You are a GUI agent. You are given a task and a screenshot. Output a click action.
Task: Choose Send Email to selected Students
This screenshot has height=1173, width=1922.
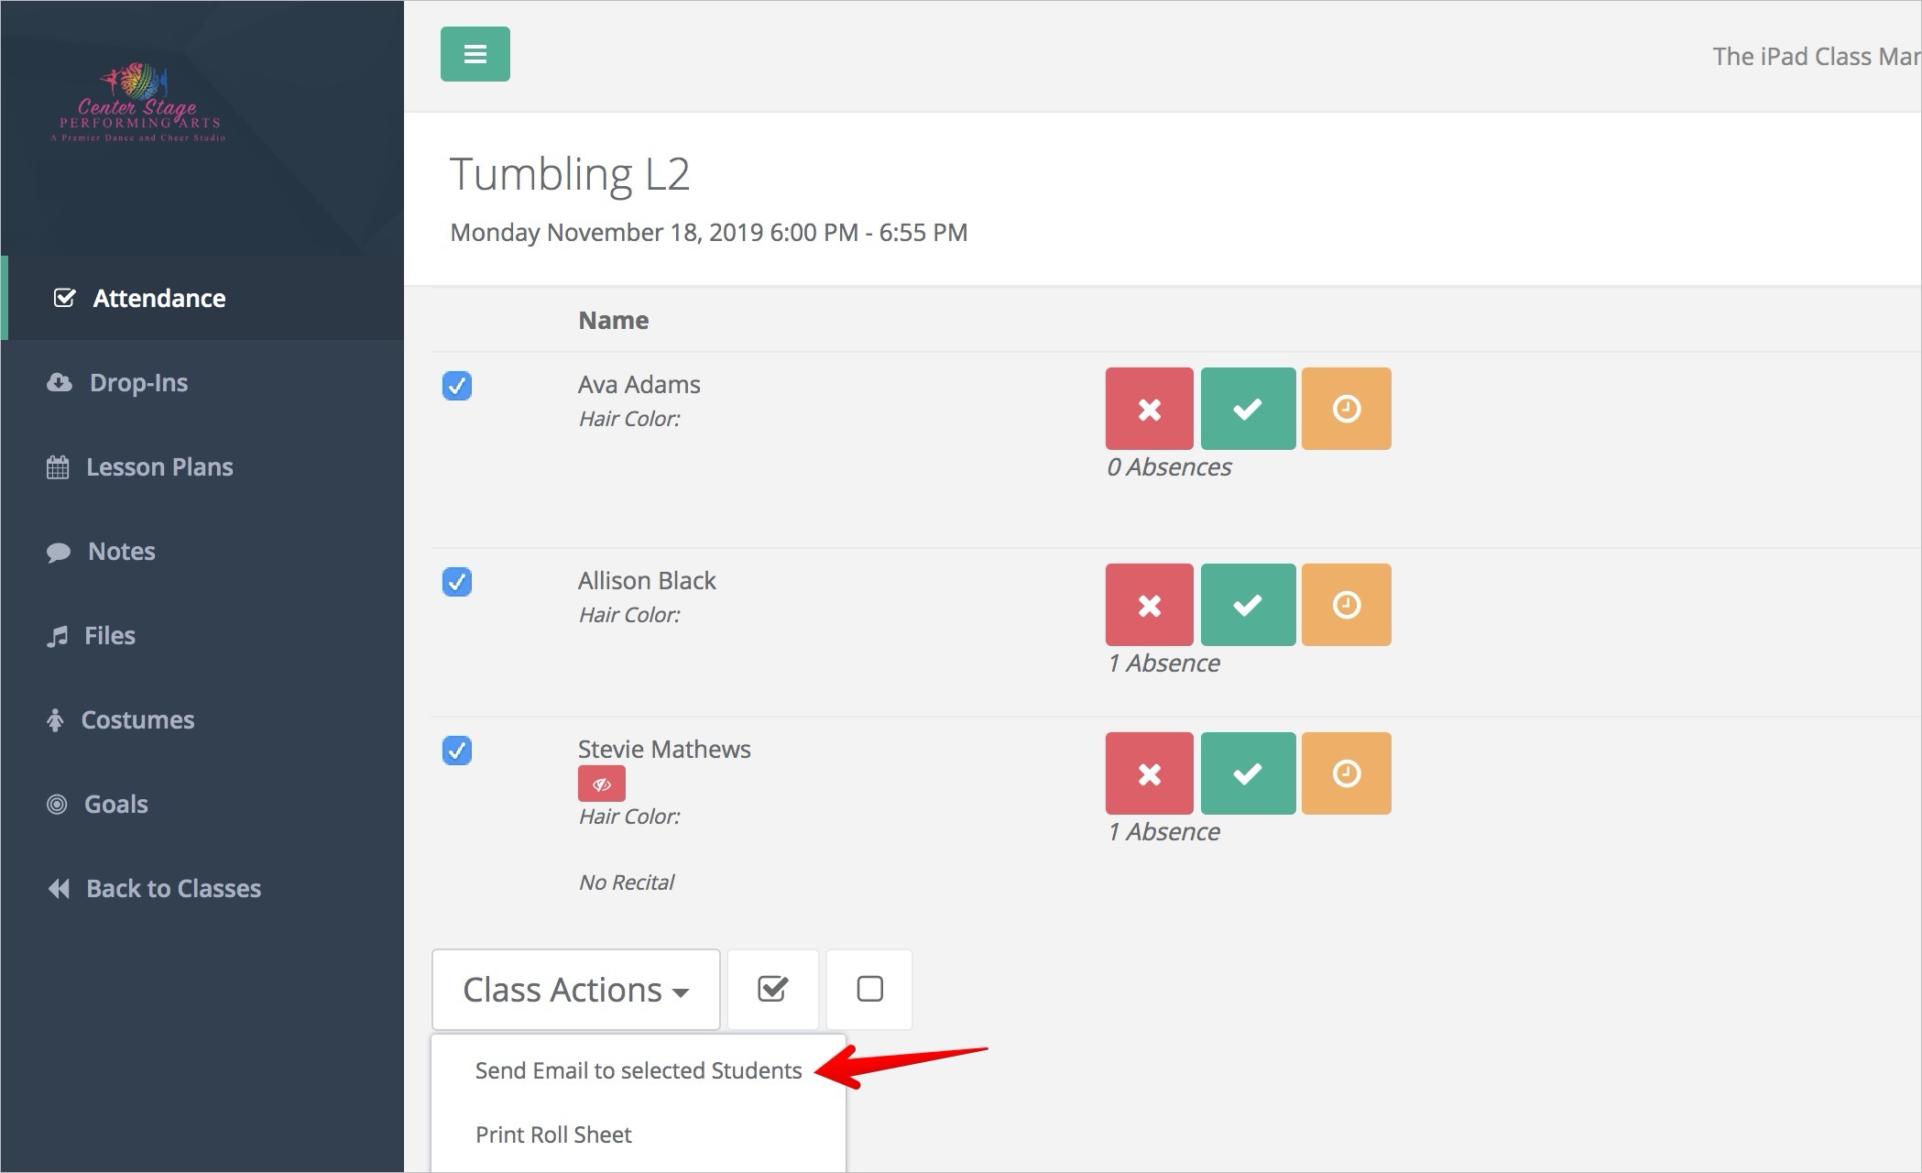[638, 1070]
